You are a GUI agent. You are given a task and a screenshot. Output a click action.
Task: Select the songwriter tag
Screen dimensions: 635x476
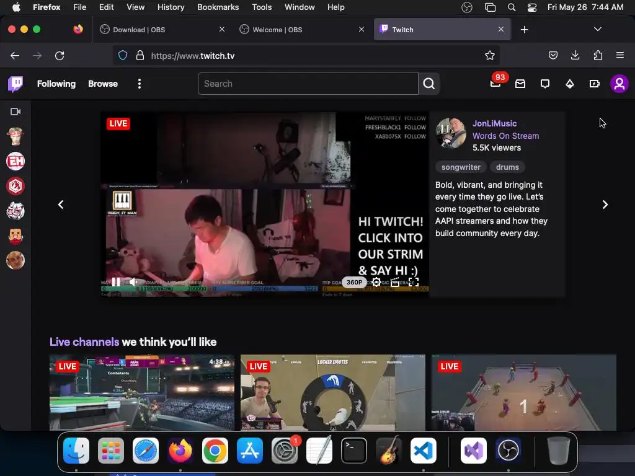461,167
